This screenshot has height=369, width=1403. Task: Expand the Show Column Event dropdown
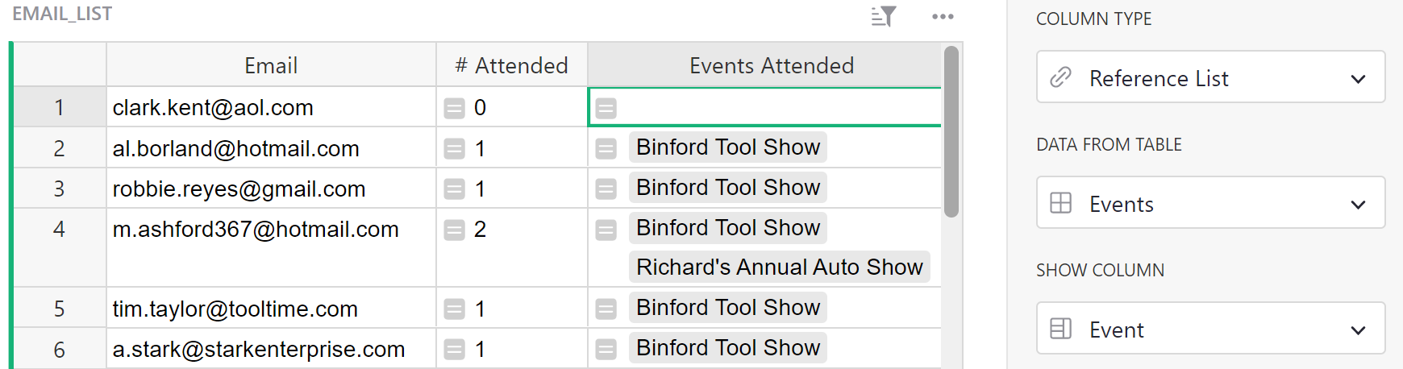point(1358,330)
